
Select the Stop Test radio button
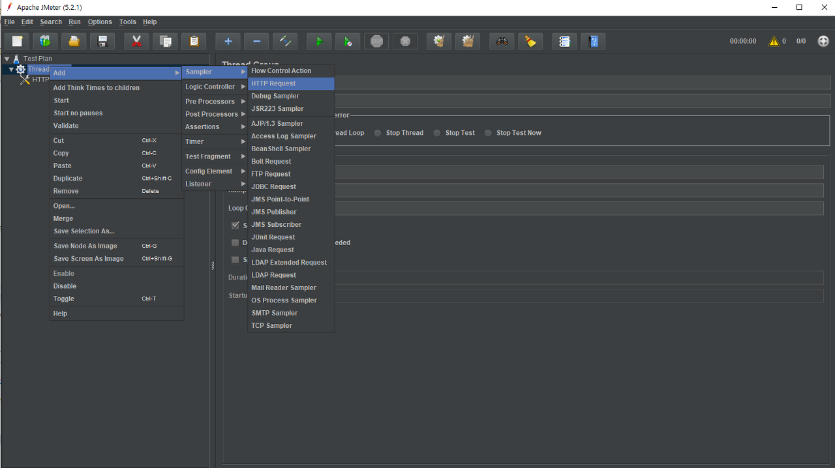point(437,133)
